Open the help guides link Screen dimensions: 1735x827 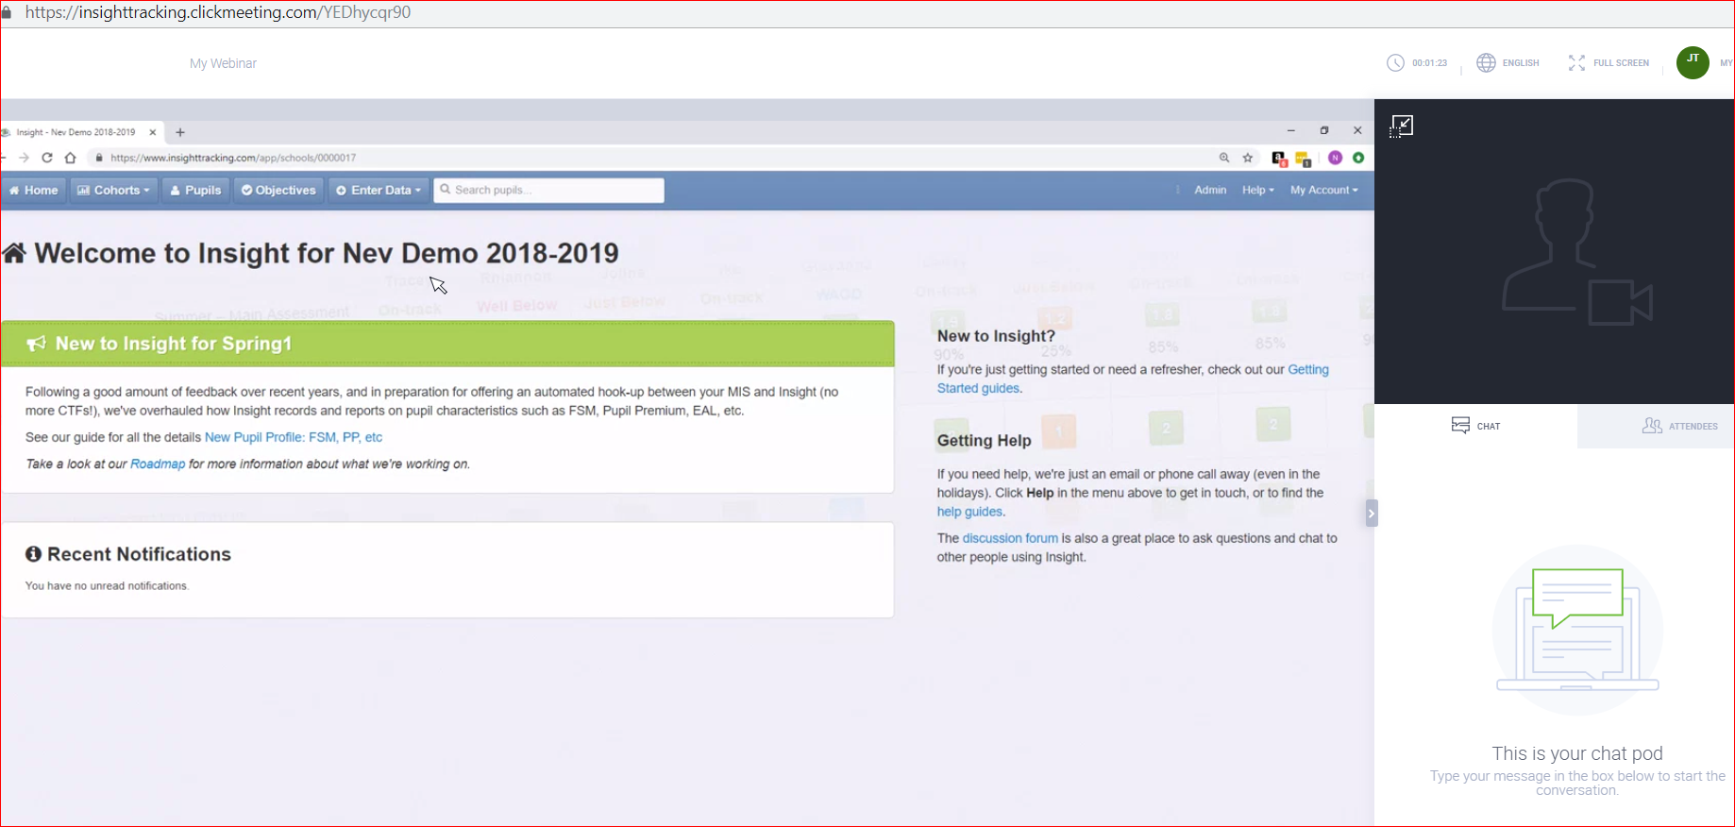pos(969,512)
